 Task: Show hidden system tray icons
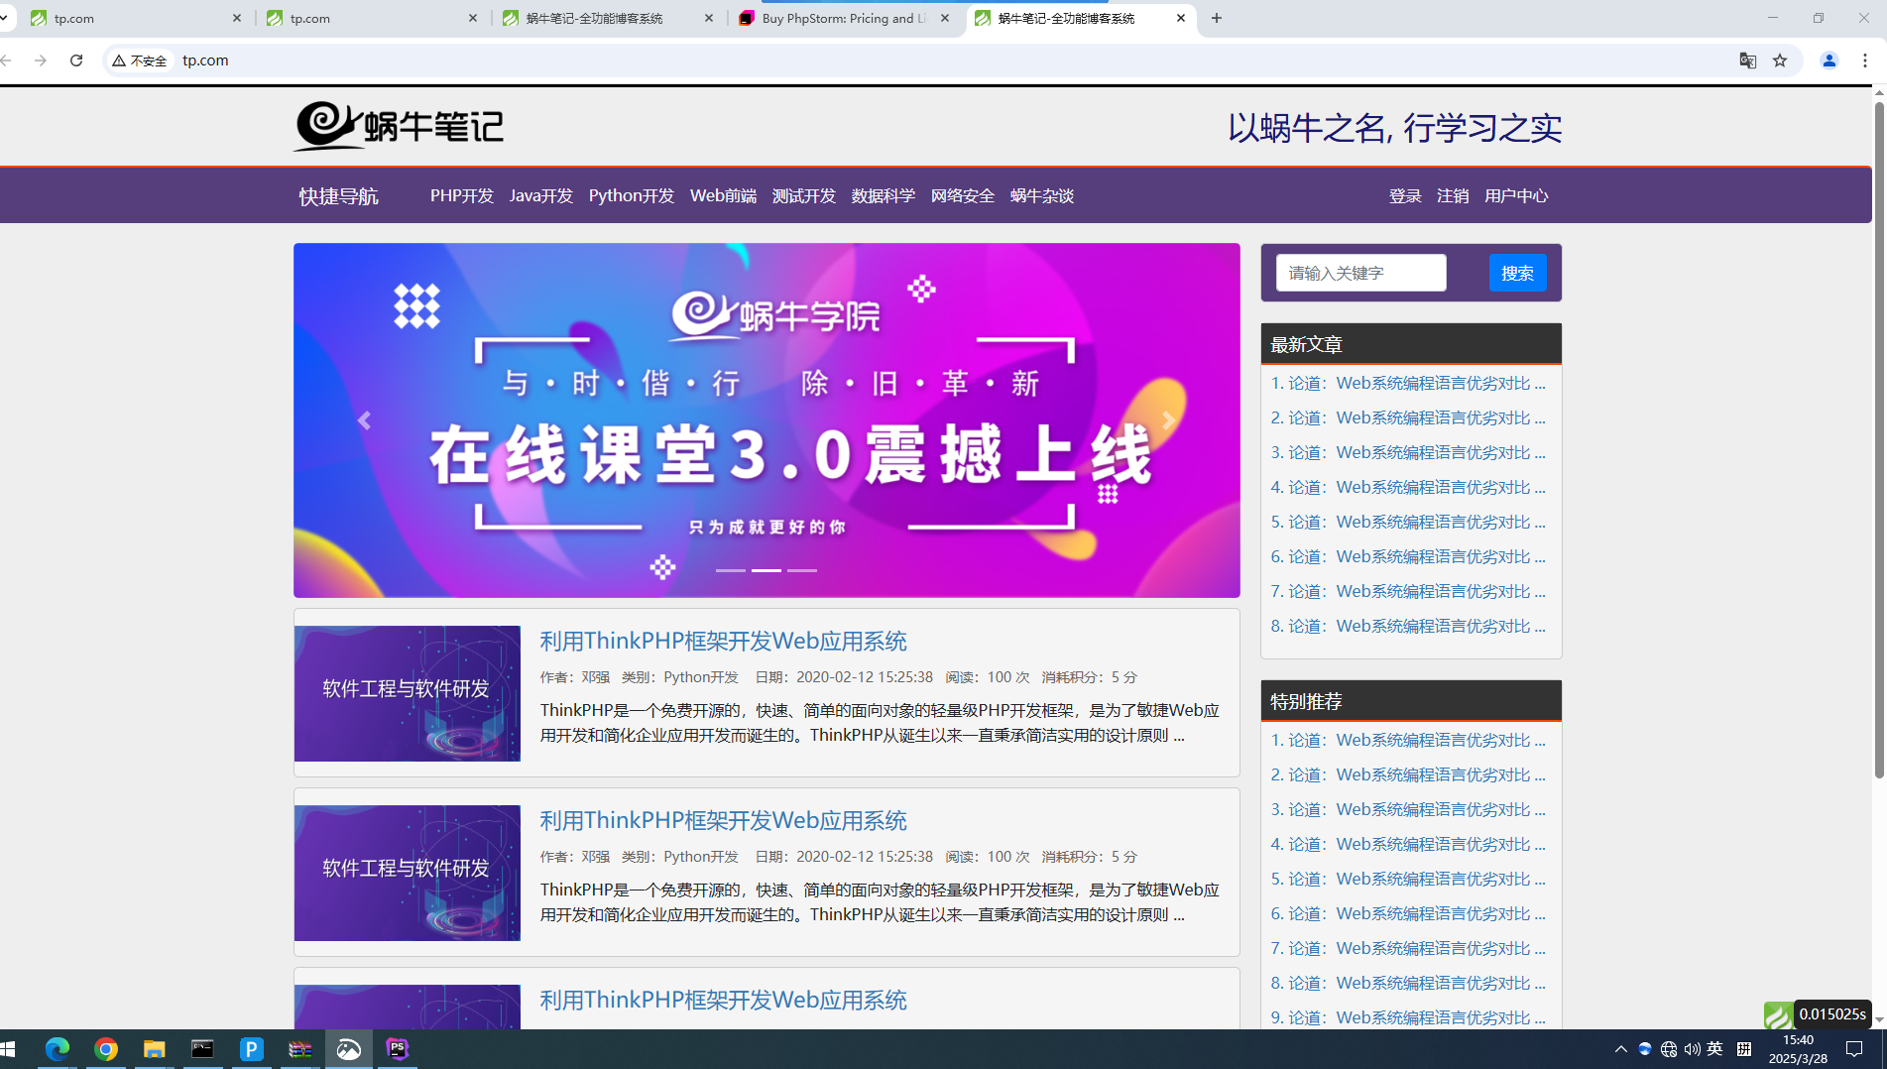(x=1621, y=1049)
